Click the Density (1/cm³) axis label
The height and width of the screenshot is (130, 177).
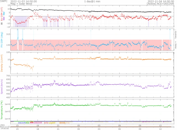click(x=2, y=63)
